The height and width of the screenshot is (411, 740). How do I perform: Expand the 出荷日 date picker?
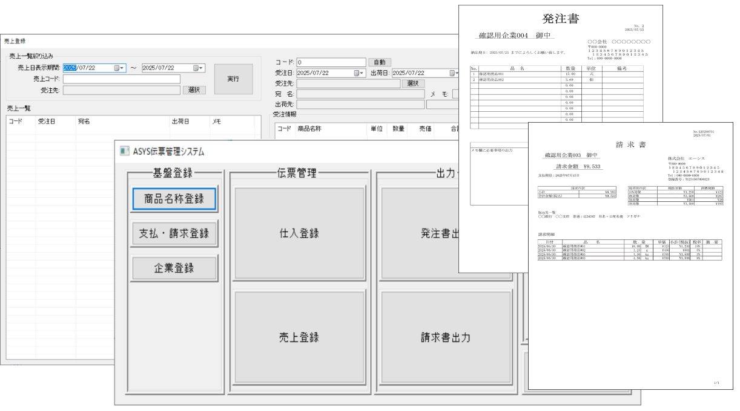point(453,73)
